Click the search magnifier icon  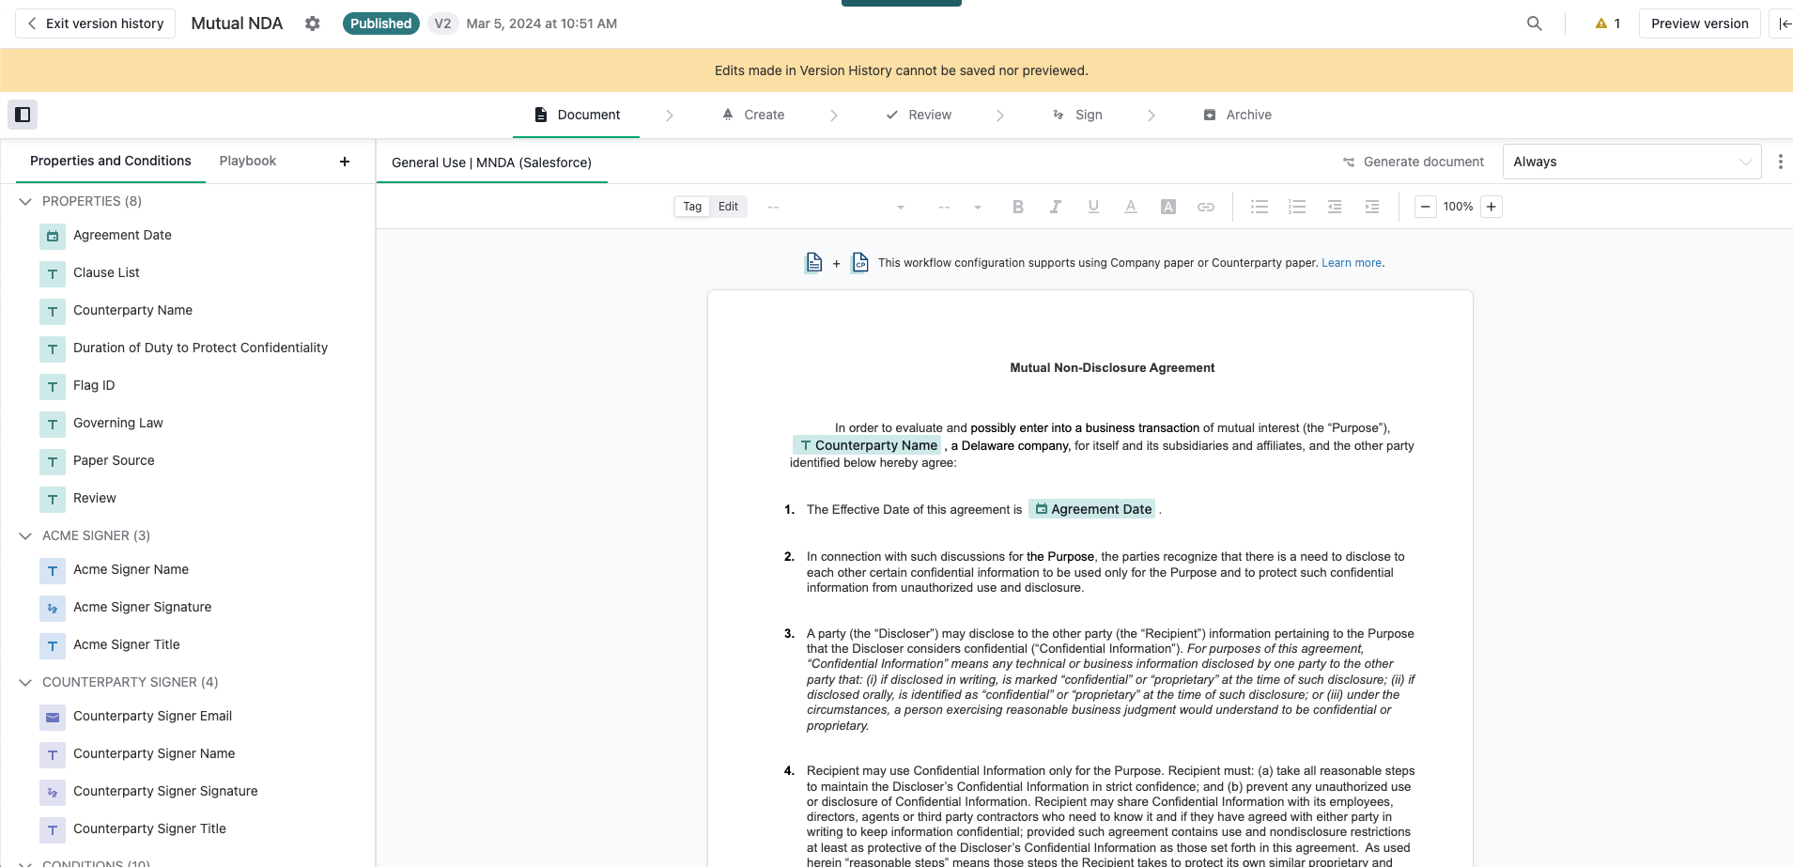click(1535, 23)
